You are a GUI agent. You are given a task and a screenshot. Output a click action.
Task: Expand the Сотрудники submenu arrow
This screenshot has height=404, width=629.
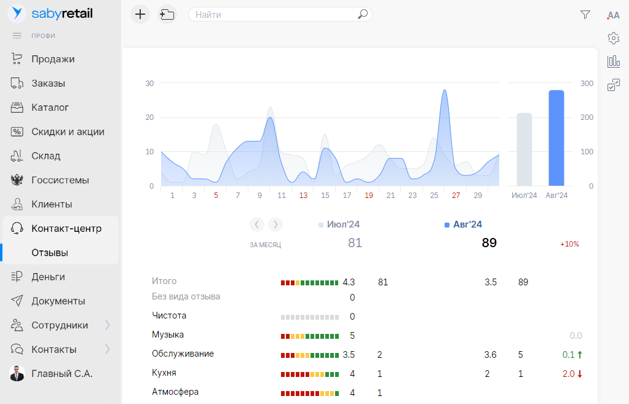click(x=108, y=325)
